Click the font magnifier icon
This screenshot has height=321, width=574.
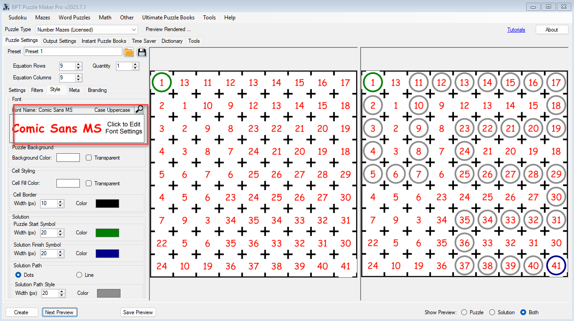tap(139, 109)
